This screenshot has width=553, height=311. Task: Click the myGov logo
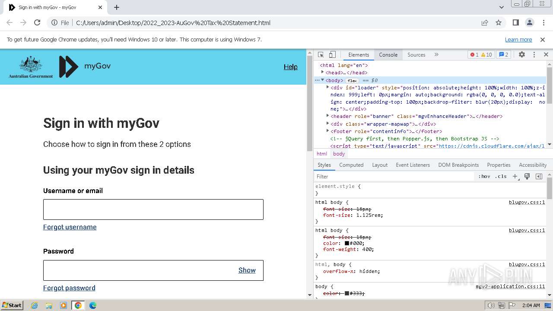(x=85, y=67)
